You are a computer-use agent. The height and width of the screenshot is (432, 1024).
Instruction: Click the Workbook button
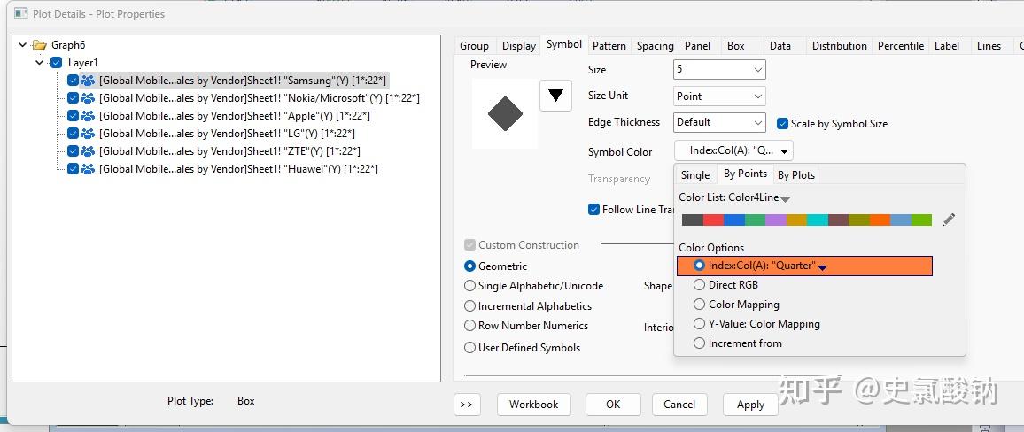(533, 405)
